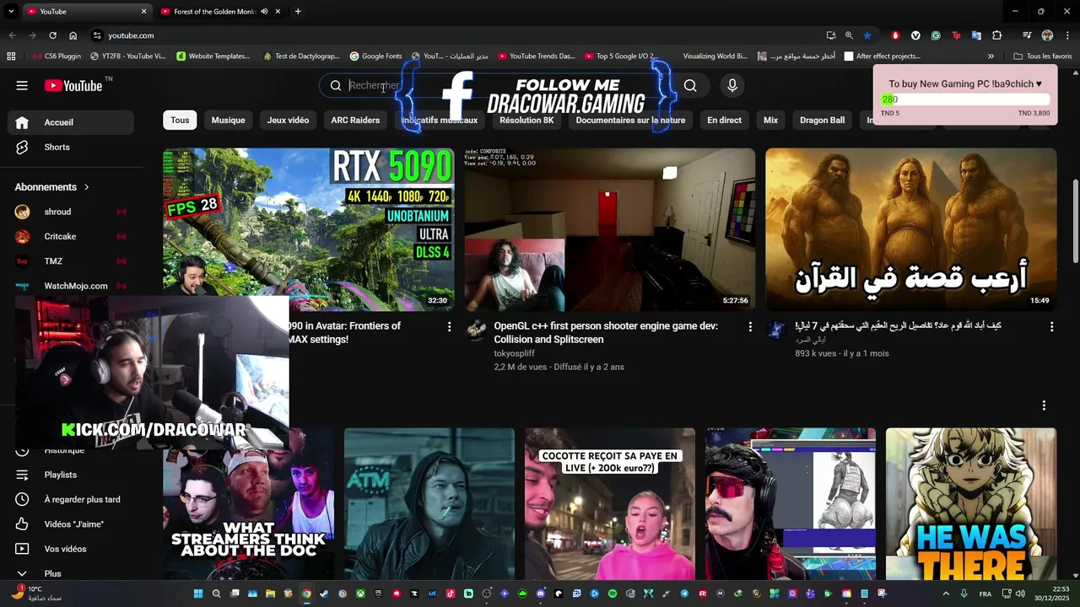Open the RTX 5090 Avatar video thumbnail
This screenshot has height=607, width=1080.
[309, 229]
